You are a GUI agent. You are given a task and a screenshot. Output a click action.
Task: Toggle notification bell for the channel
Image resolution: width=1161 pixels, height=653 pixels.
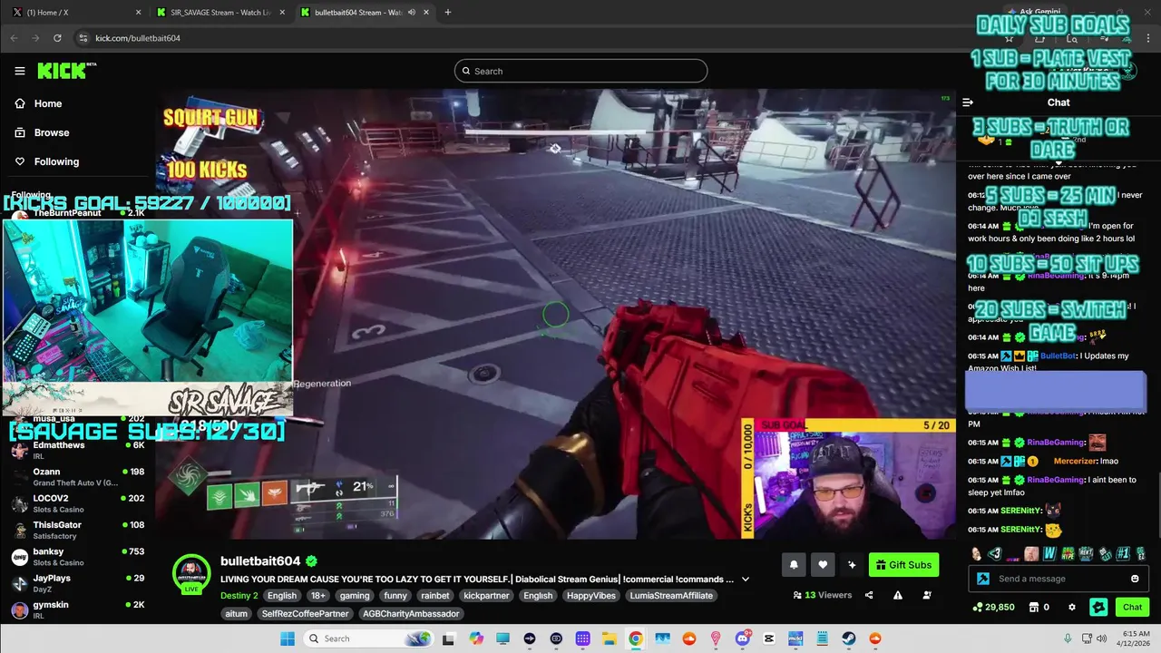tap(794, 565)
